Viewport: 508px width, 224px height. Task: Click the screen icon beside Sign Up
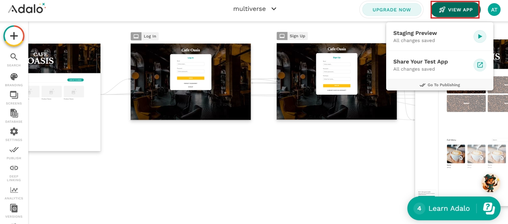click(282, 36)
